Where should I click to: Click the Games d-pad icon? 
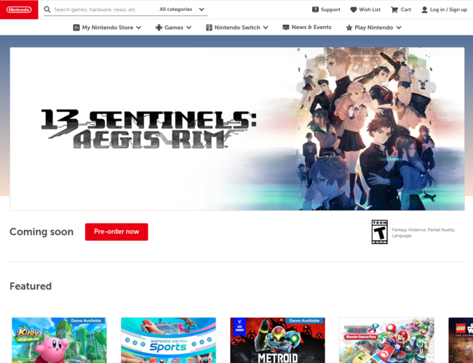coord(159,28)
